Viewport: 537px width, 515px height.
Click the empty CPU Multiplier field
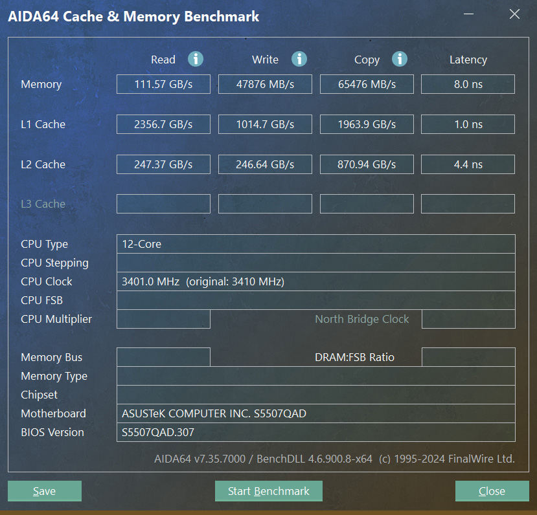tap(163, 319)
